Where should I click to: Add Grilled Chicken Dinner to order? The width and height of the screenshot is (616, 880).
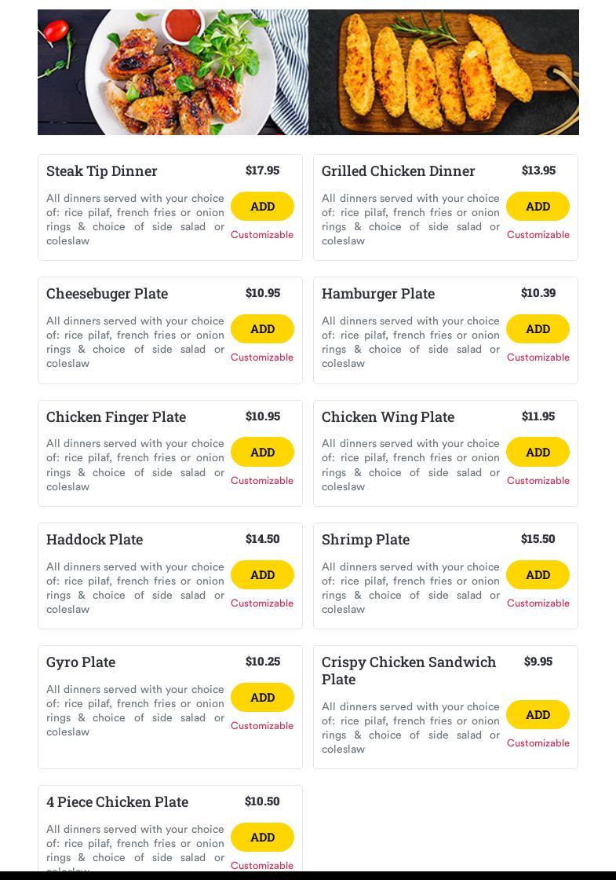click(x=538, y=207)
